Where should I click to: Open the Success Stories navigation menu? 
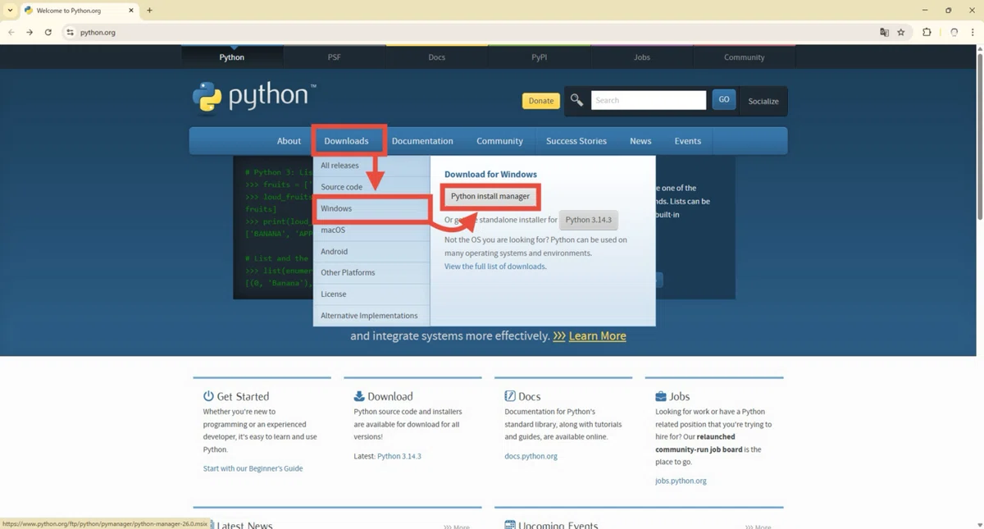pyautogui.click(x=576, y=141)
